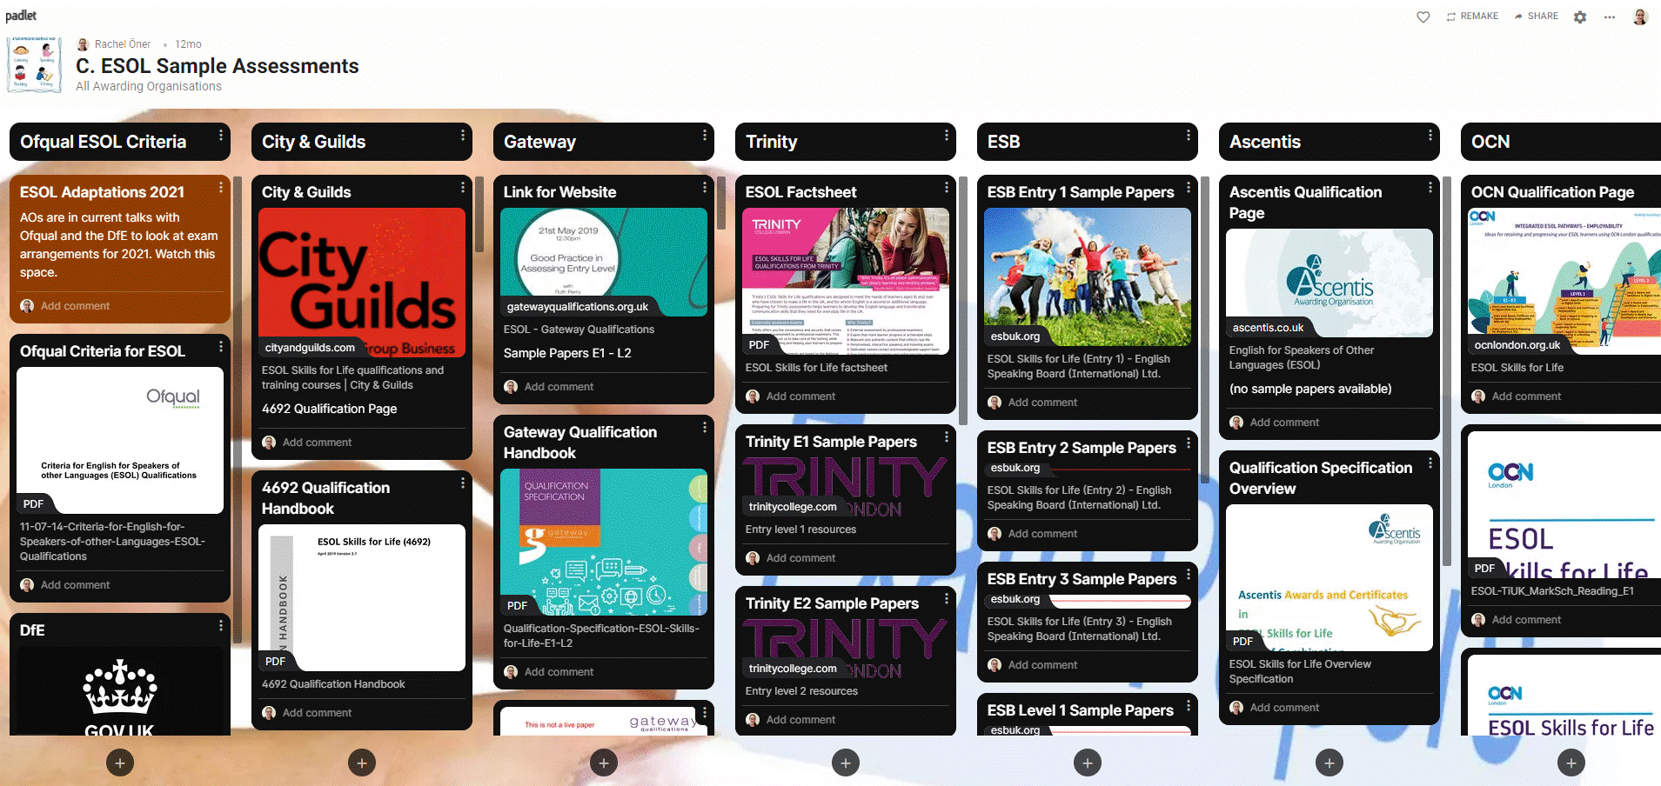Viewport: 1661px width, 786px height.
Task: Click the C. ESOL Sample Assessments title
Action: (218, 66)
